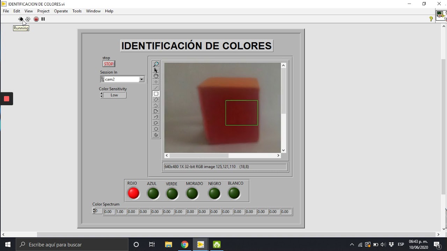The width and height of the screenshot is (447, 251).
Task: Open Dropbox tray icon
Action: pos(391,244)
